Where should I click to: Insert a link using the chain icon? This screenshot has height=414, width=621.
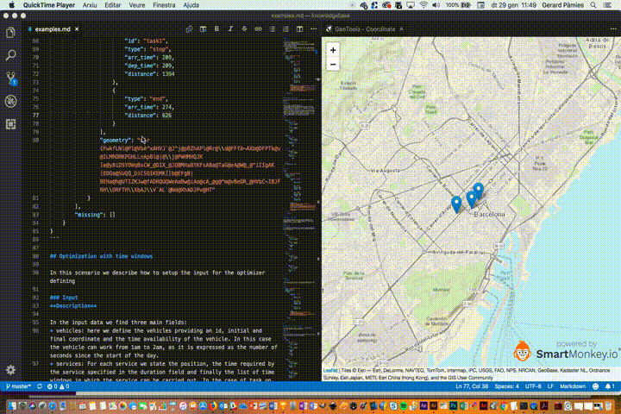(x=258, y=29)
